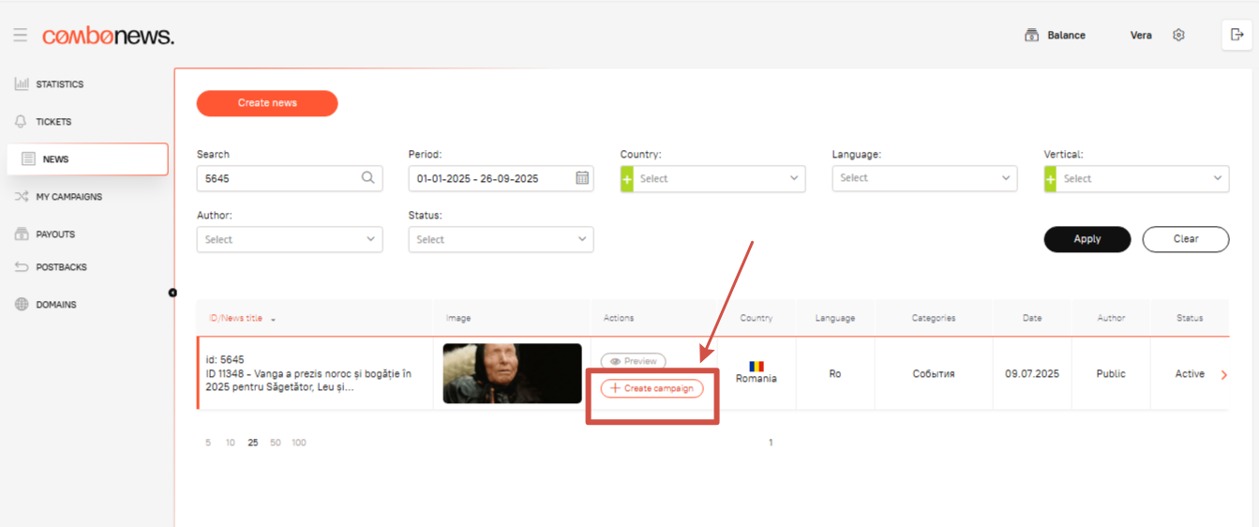This screenshot has height=527, width=1259.
Task: Open the calendar icon in Period field
Action: pos(581,178)
